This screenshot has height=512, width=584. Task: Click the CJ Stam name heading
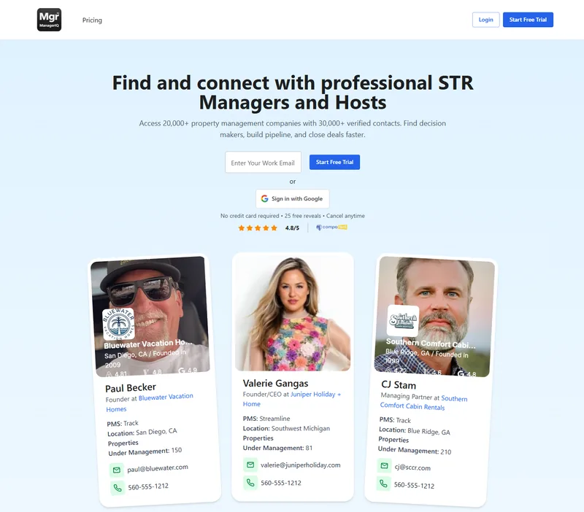[399, 385]
